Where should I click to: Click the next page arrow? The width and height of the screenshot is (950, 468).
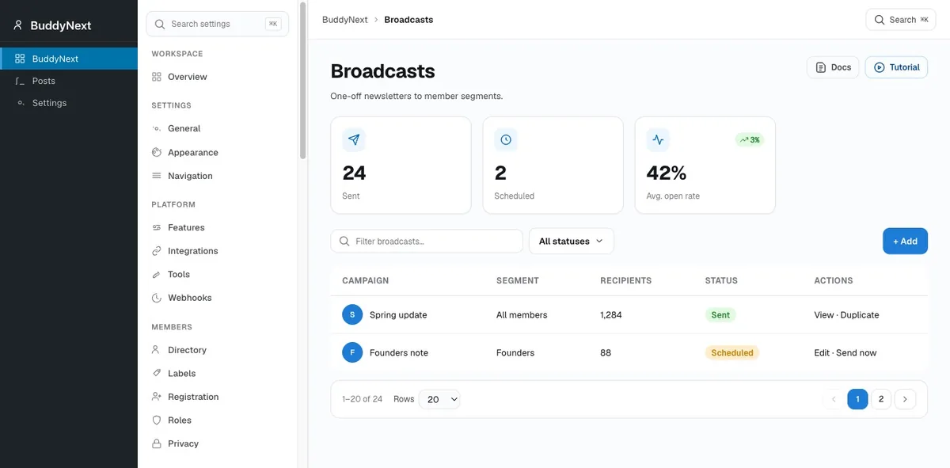905,399
